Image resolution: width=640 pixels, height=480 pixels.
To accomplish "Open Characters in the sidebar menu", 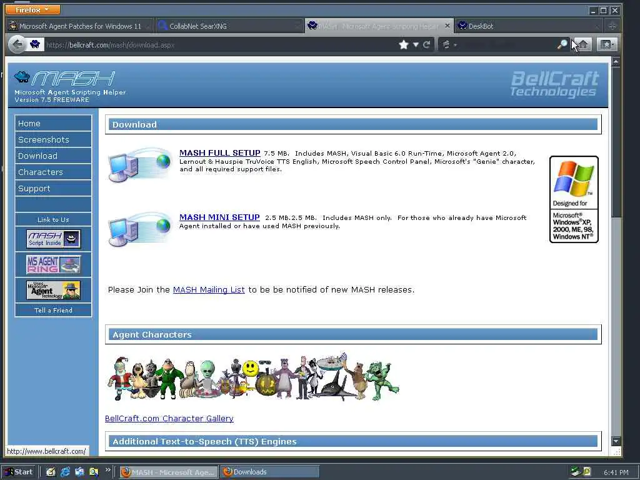I will (x=53, y=172).
